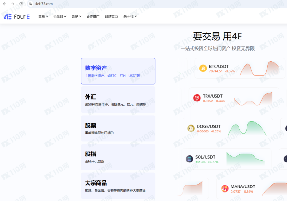The height and width of the screenshot is (201, 287).
Task: Open the DOGE/USDT pair label
Action: [x=208, y=126]
